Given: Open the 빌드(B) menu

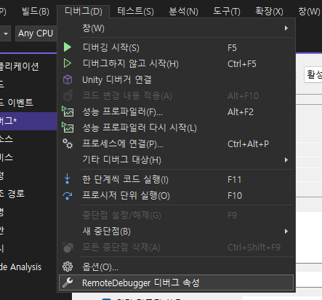Looking at the screenshot, I should pyautogui.click(x=36, y=12).
